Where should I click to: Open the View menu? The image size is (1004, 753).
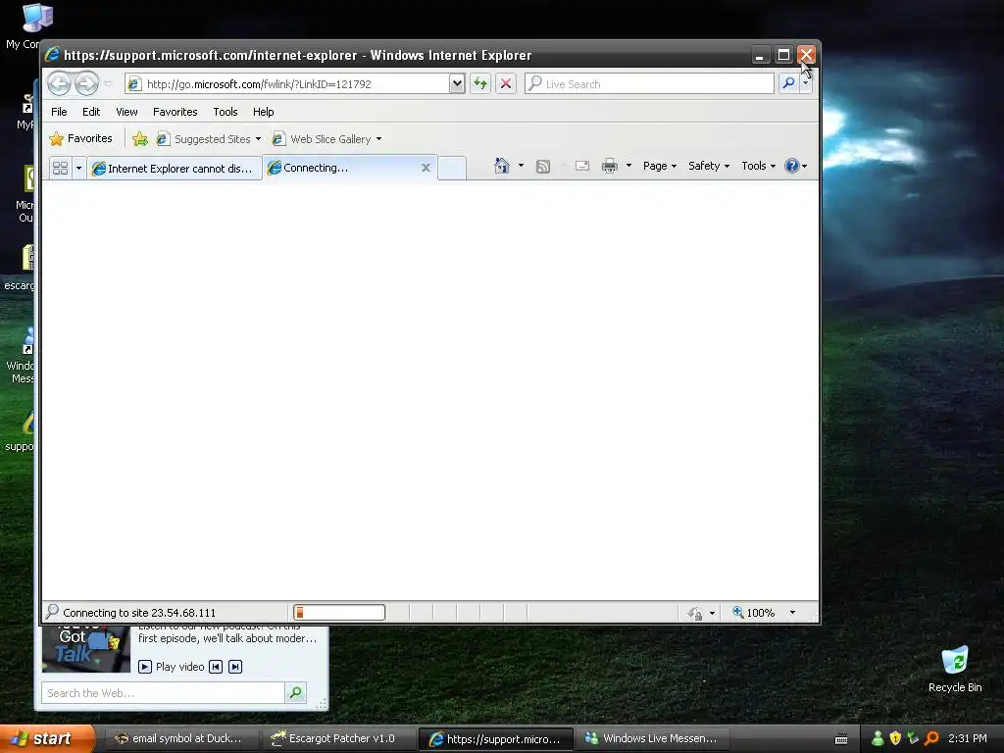(126, 112)
